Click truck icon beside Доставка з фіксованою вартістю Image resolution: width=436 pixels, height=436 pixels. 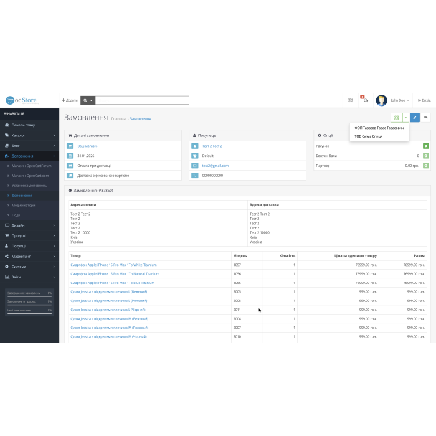70,176
